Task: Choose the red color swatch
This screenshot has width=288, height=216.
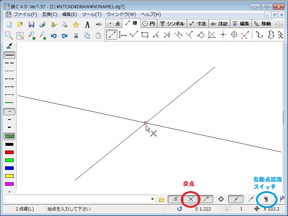Action: [9, 152]
